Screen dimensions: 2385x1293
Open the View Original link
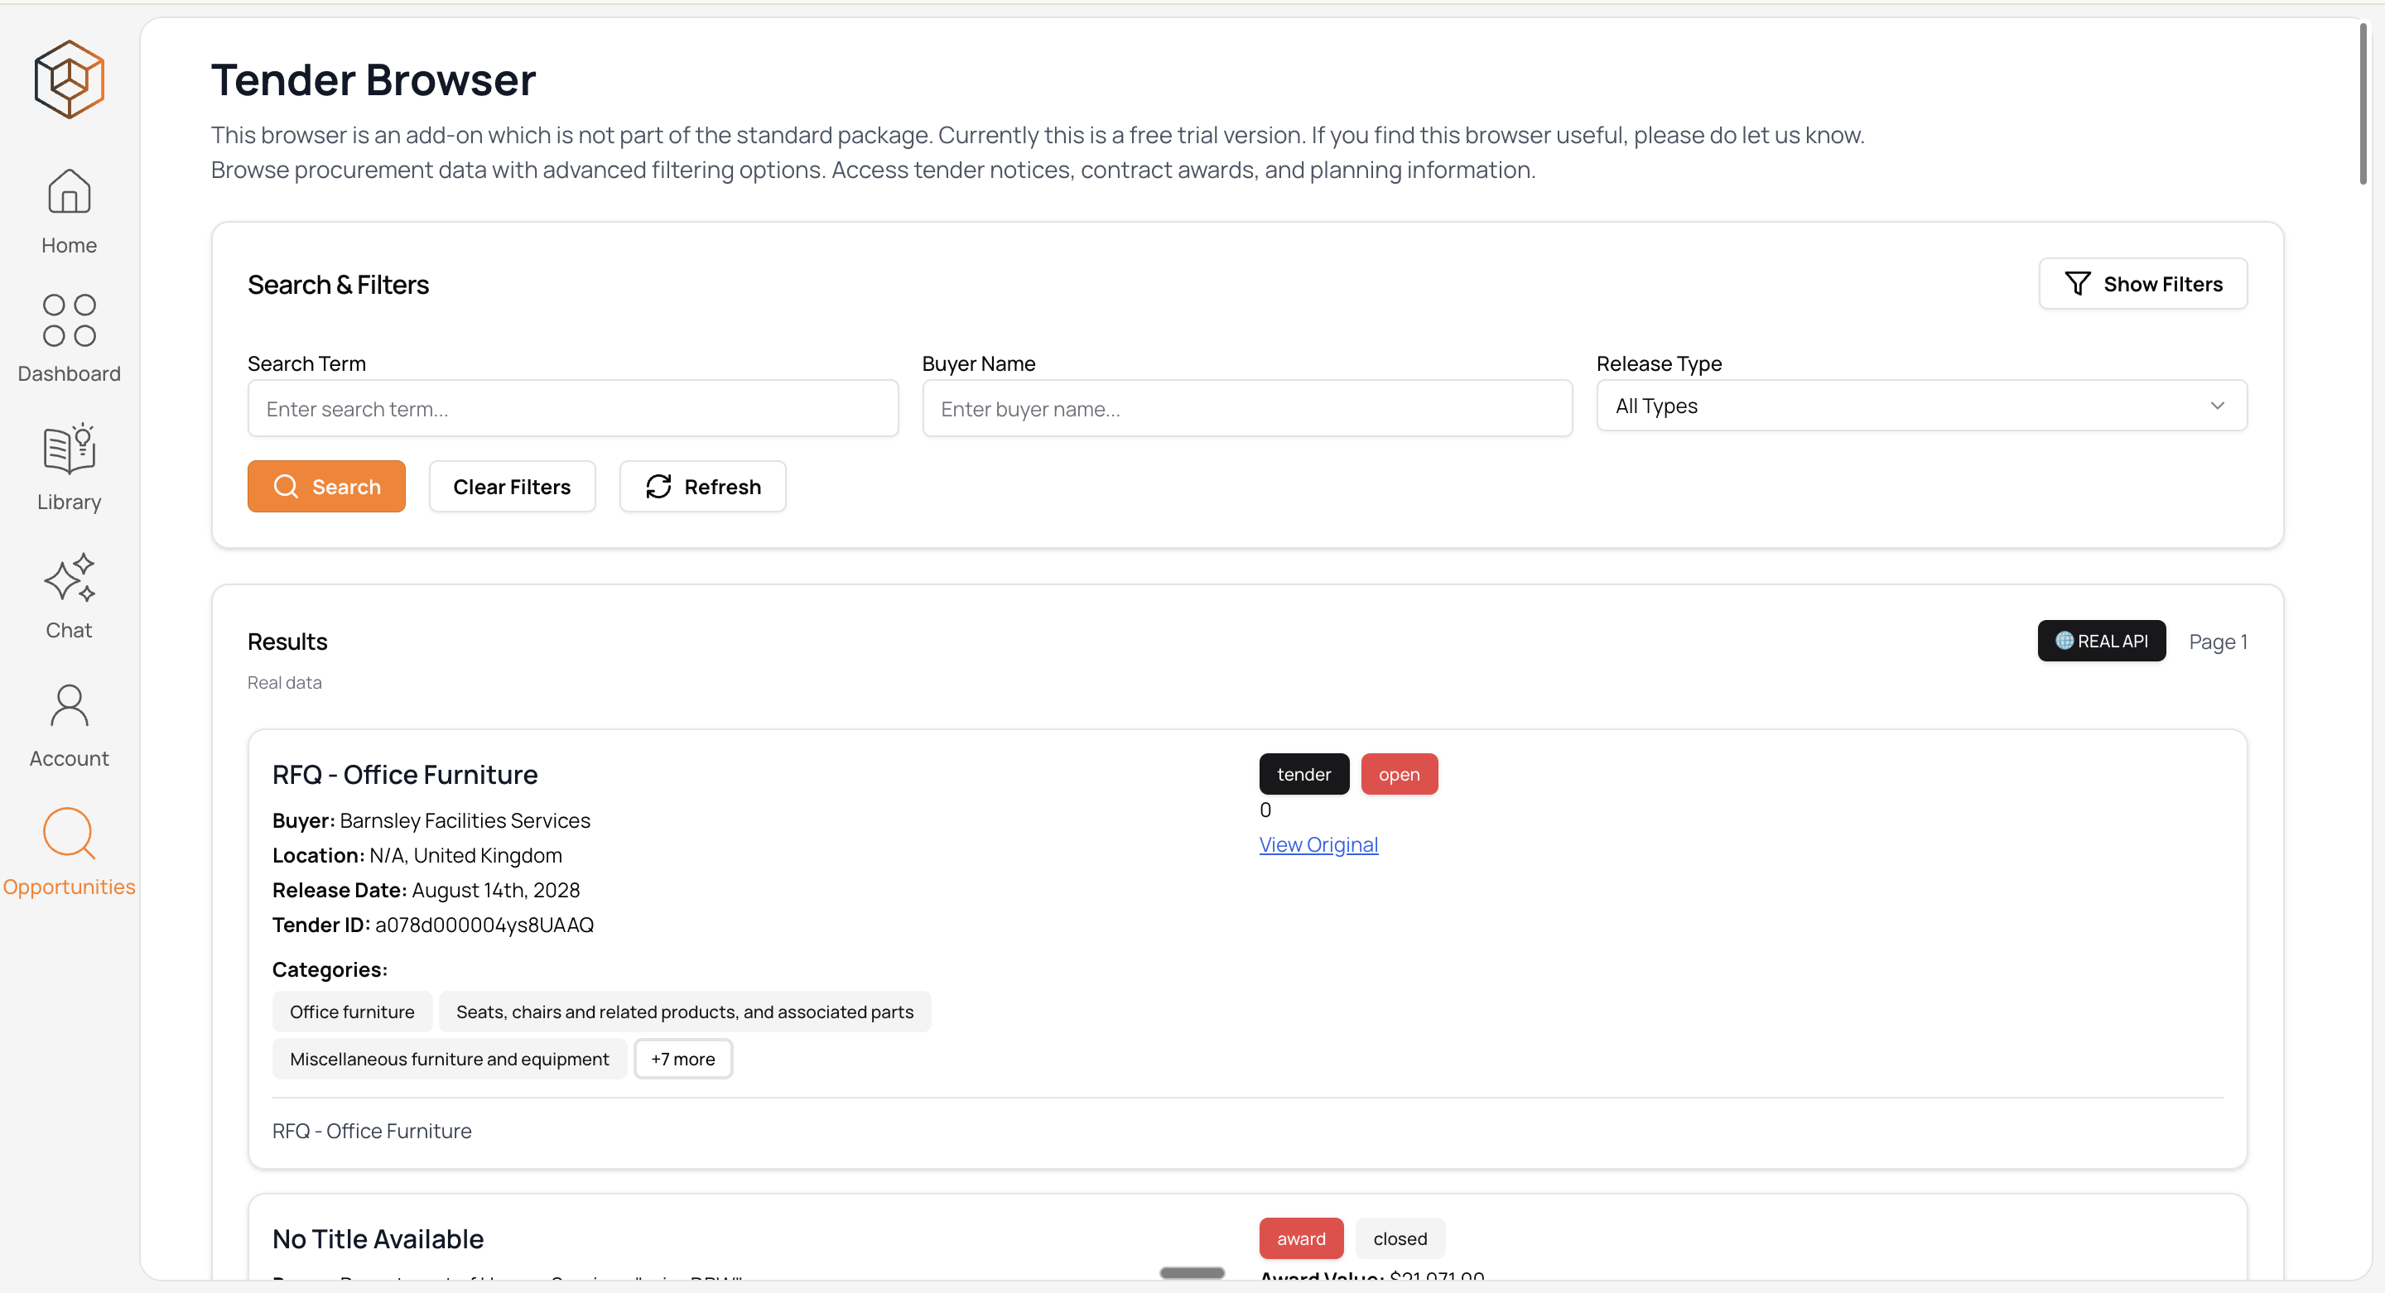[x=1318, y=844]
